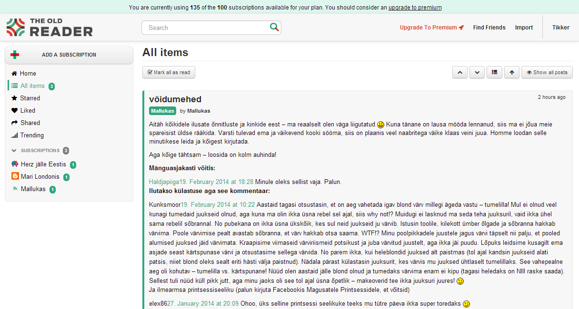Open Trending in the sidebar

[31, 135]
